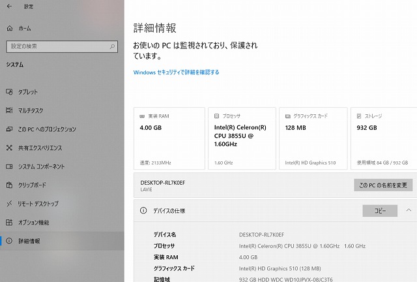The height and width of the screenshot is (282, 417).
Task: Click the Clipboard (クリップボード) icon
Action: pyautogui.click(x=9, y=185)
